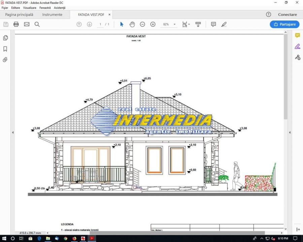Click vertical scrollbar up arrow
This screenshot has width=303, height=242.
(285, 32)
